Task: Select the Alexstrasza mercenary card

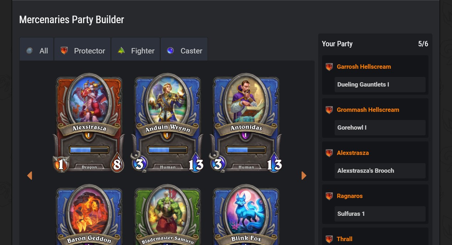Action: point(89,123)
